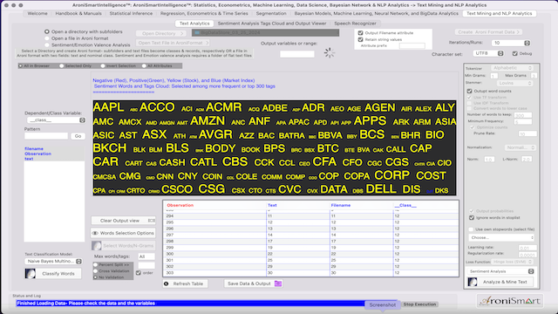Click the AMZN tag in the cloud
The width and height of the screenshot is (558, 314).
click(208, 121)
